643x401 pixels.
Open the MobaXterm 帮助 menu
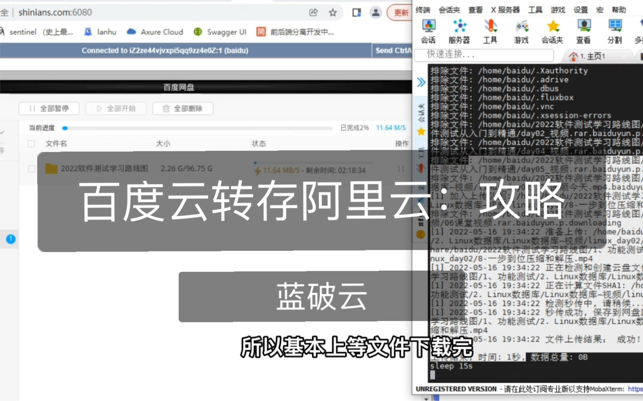coord(619,10)
